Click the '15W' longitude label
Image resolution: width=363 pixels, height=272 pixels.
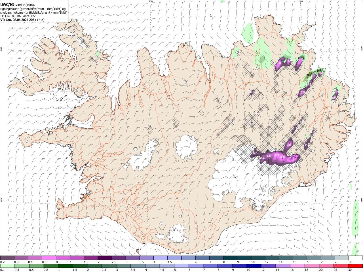(300, 1)
